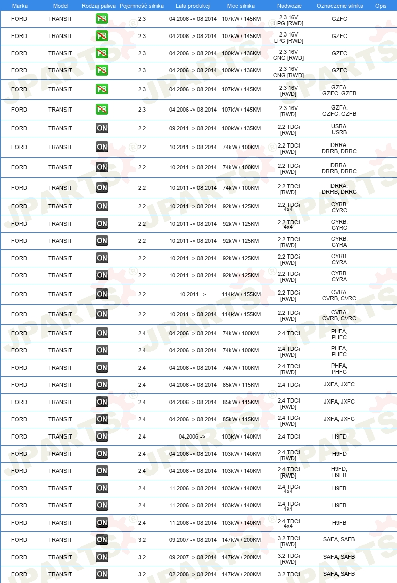Click 3.2 TDCi without RWD in 02.2008 row

(289, 574)
